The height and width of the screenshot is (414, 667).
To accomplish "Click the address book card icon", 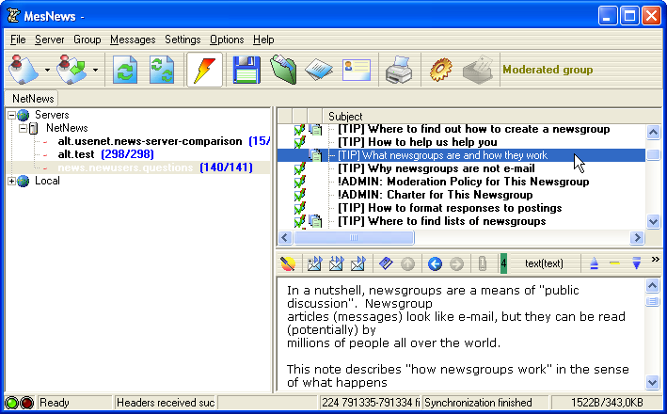I will tap(356, 70).
